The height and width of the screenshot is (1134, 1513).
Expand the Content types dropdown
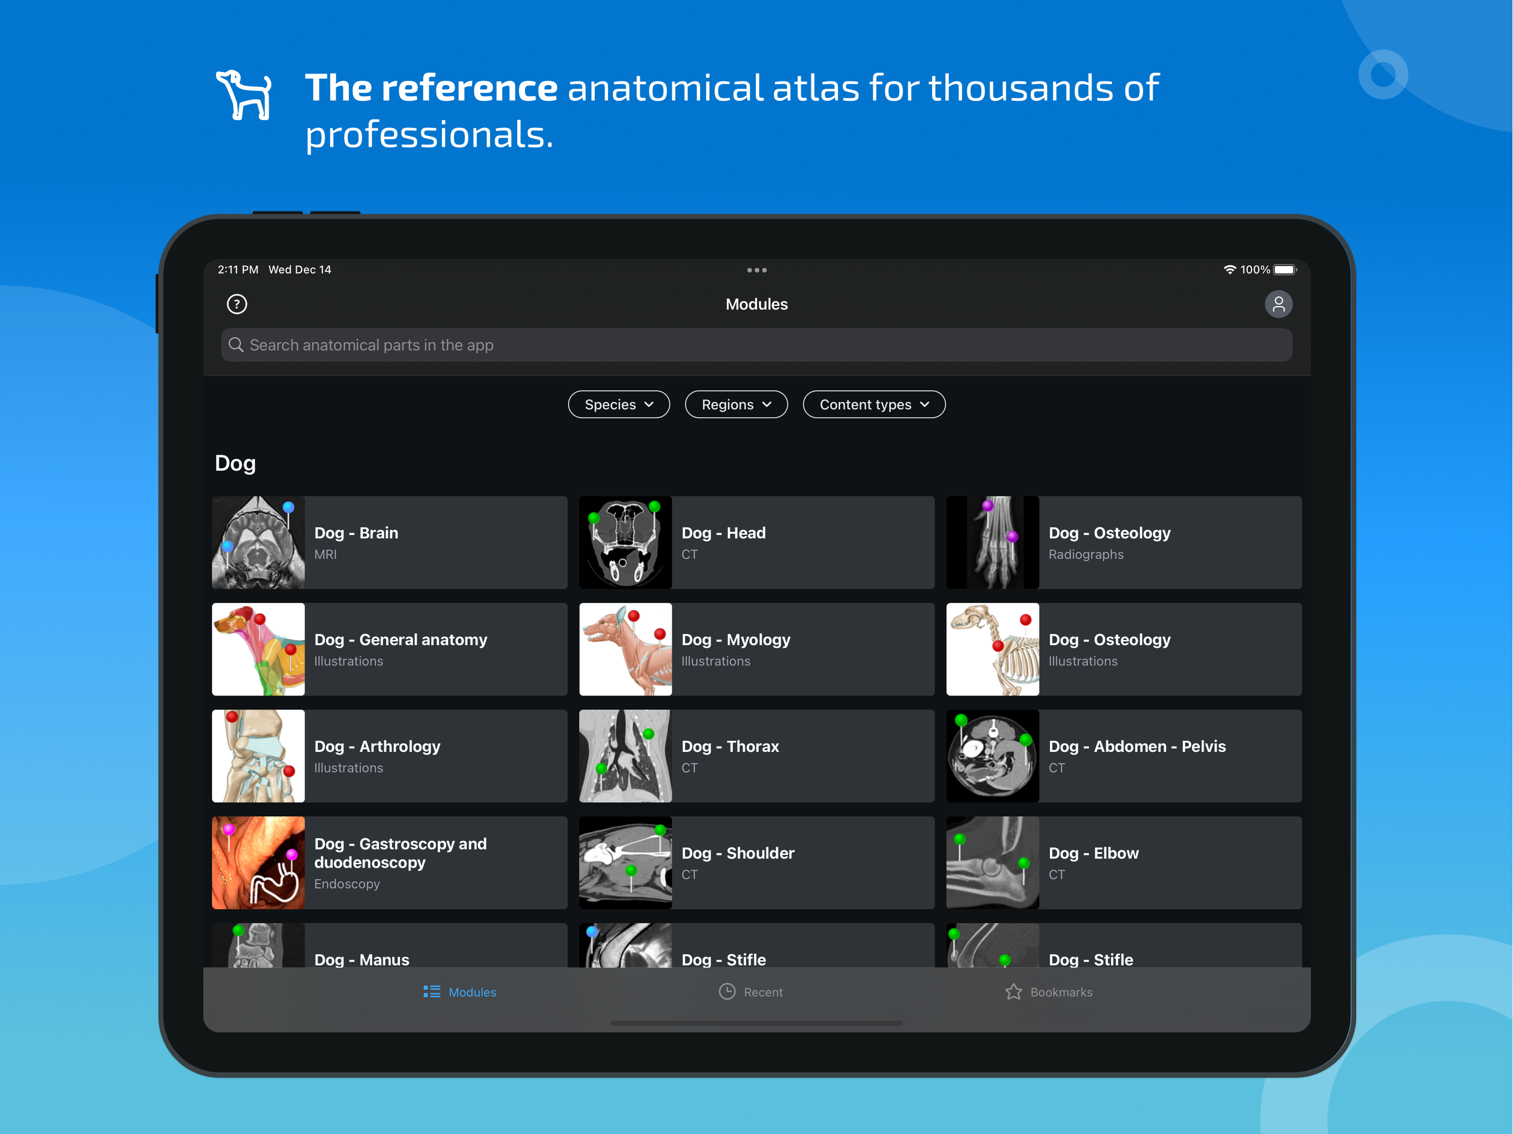pos(873,404)
